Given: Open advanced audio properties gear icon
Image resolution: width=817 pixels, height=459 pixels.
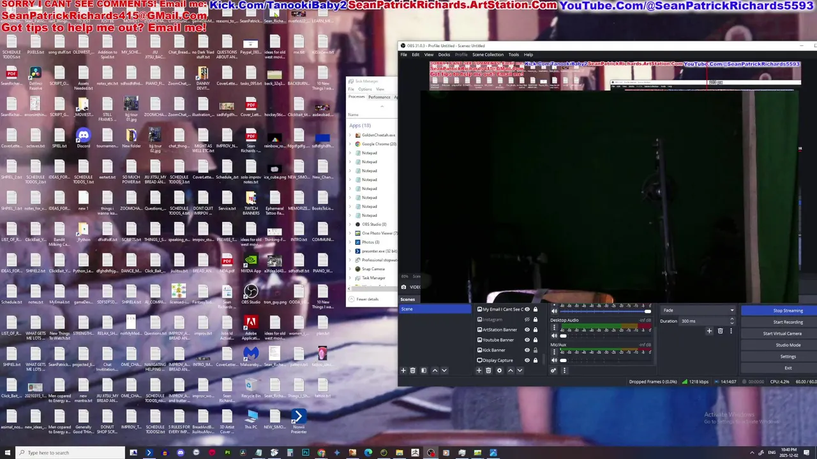Looking at the screenshot, I should [553, 370].
